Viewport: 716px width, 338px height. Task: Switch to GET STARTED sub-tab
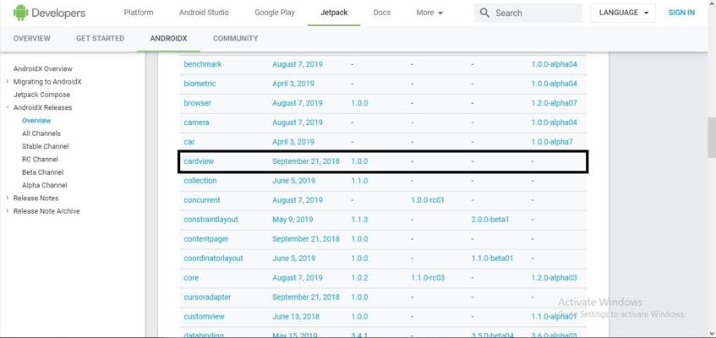(100, 38)
